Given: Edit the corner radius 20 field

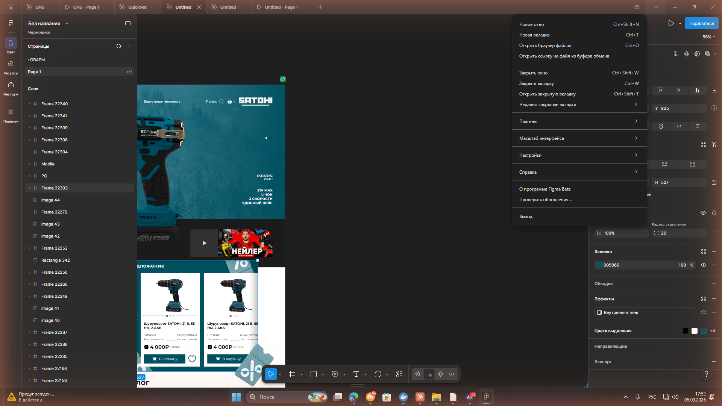Looking at the screenshot, I should [680, 233].
